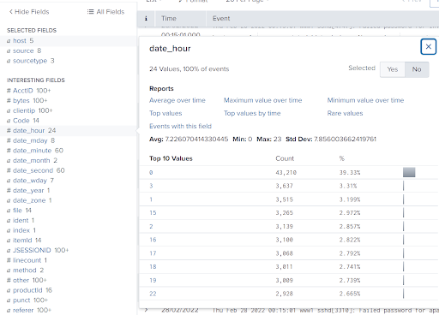Open Events with this field
The image size is (439, 315).
click(180, 126)
